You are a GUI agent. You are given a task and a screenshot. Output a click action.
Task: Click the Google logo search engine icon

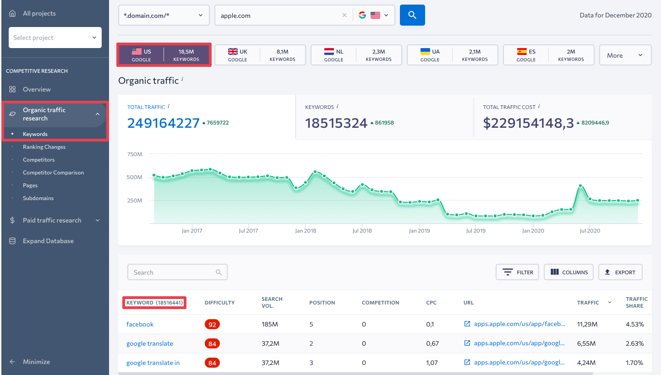(x=362, y=16)
